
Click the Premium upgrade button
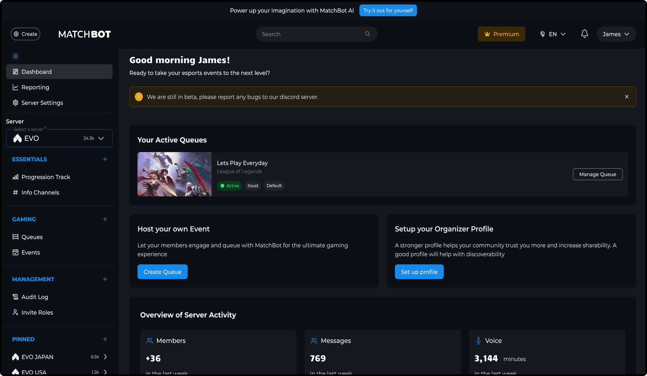501,34
